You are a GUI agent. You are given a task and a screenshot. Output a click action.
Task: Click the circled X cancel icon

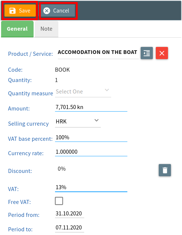[47, 11]
